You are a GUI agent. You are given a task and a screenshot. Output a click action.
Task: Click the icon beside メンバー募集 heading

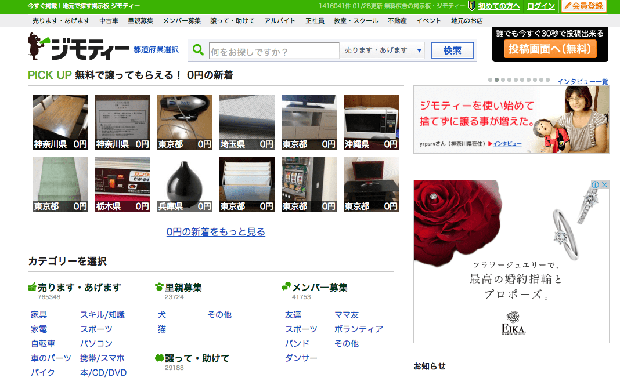pyautogui.click(x=286, y=287)
